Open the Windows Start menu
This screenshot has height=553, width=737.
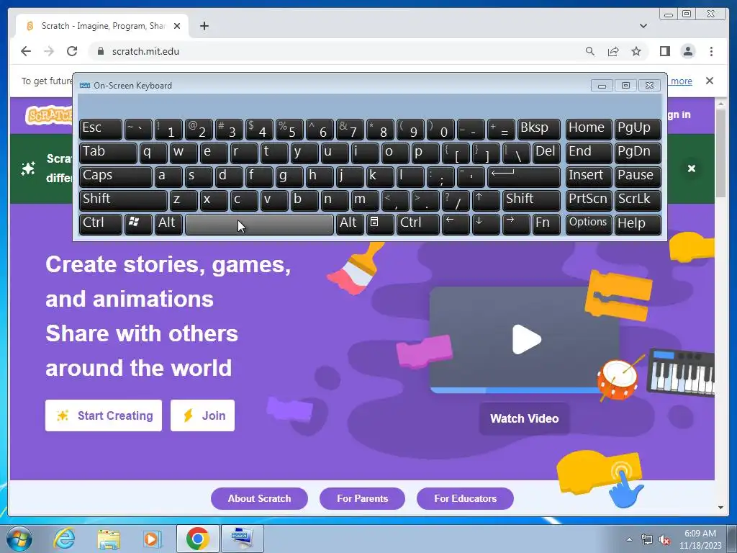pyautogui.click(x=19, y=539)
